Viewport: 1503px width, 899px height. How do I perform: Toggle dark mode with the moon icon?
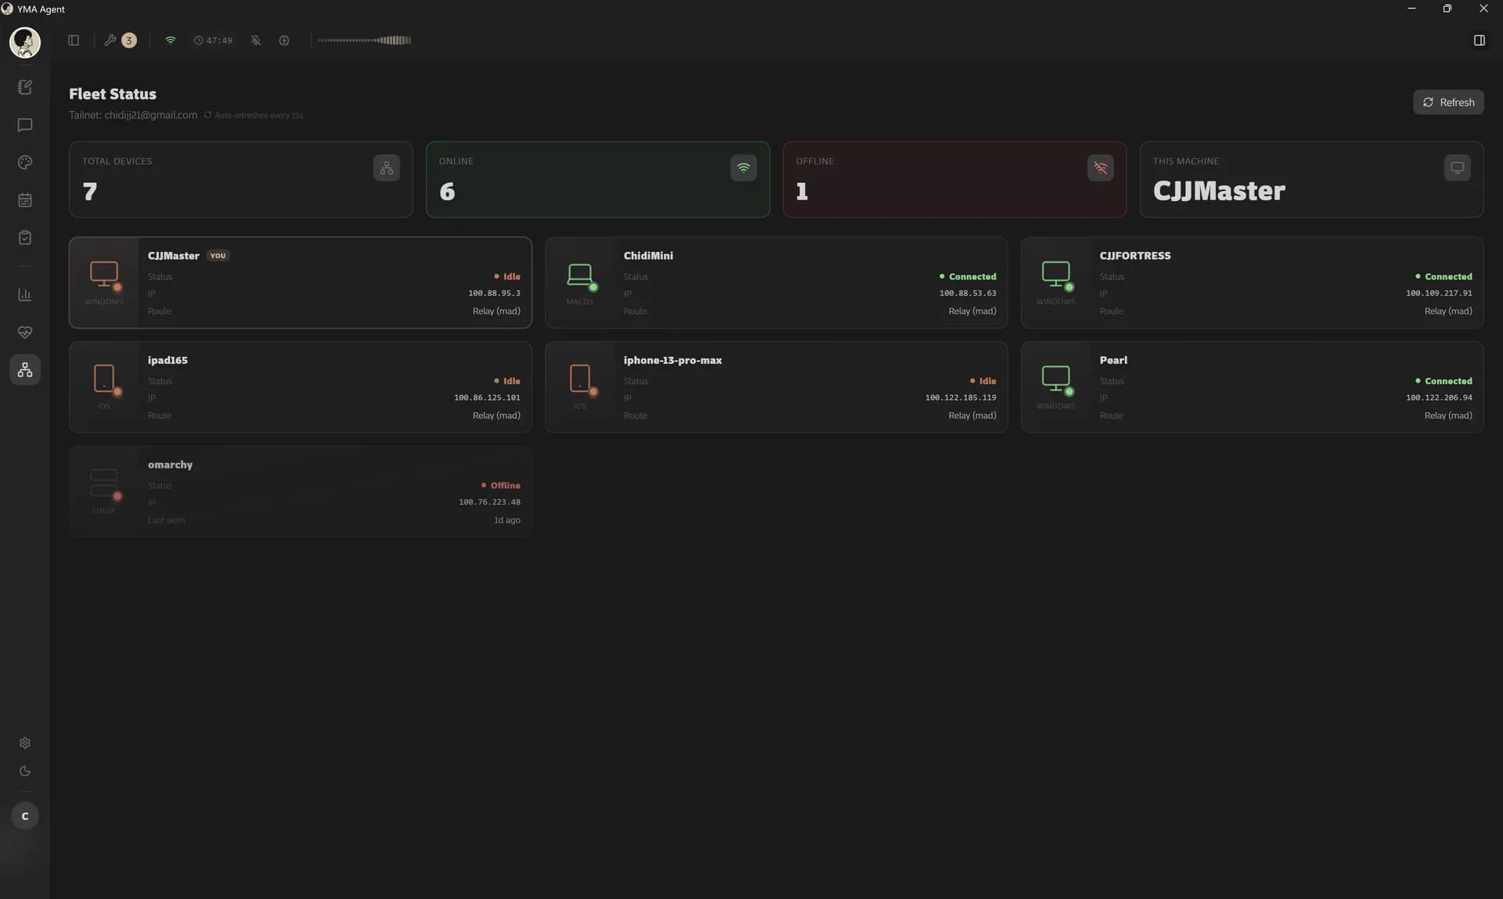pyautogui.click(x=25, y=771)
